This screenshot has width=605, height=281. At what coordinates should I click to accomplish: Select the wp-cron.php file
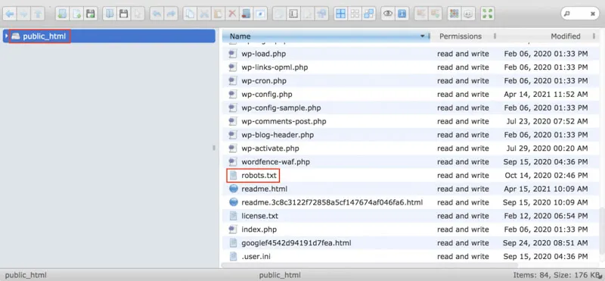(x=410, y=81)
